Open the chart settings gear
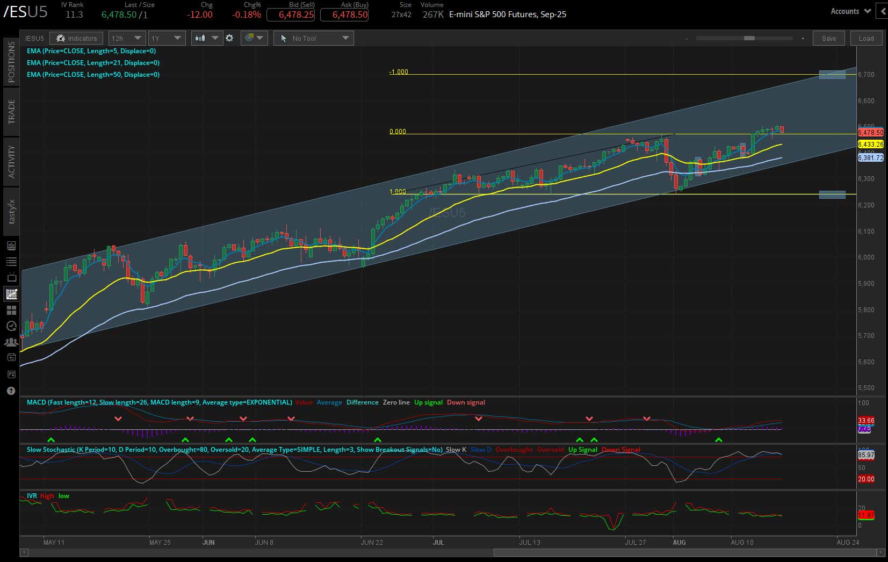This screenshot has height=562, width=888. [229, 38]
